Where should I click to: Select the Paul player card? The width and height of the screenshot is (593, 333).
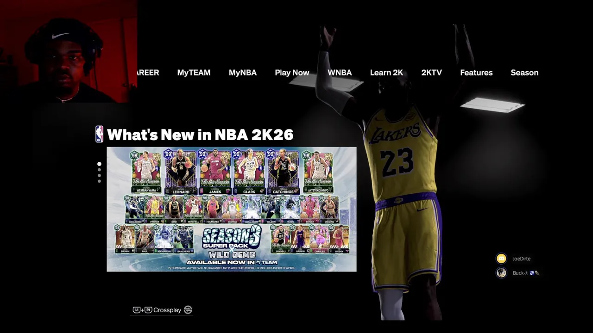click(x=145, y=239)
